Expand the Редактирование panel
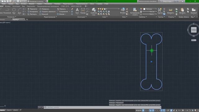The height and width of the screenshot is (112, 199). pyautogui.click(x=50, y=17)
